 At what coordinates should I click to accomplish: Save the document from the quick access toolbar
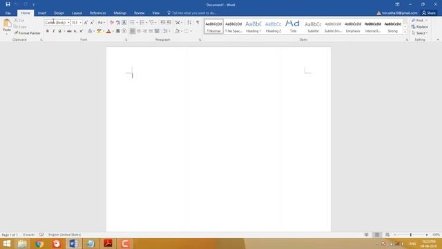coord(8,4)
